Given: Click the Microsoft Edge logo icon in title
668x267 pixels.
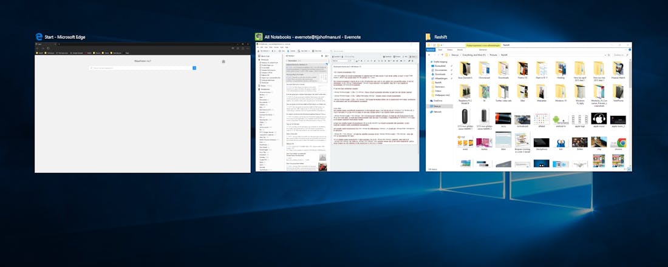Looking at the screenshot, I should [x=39, y=37].
